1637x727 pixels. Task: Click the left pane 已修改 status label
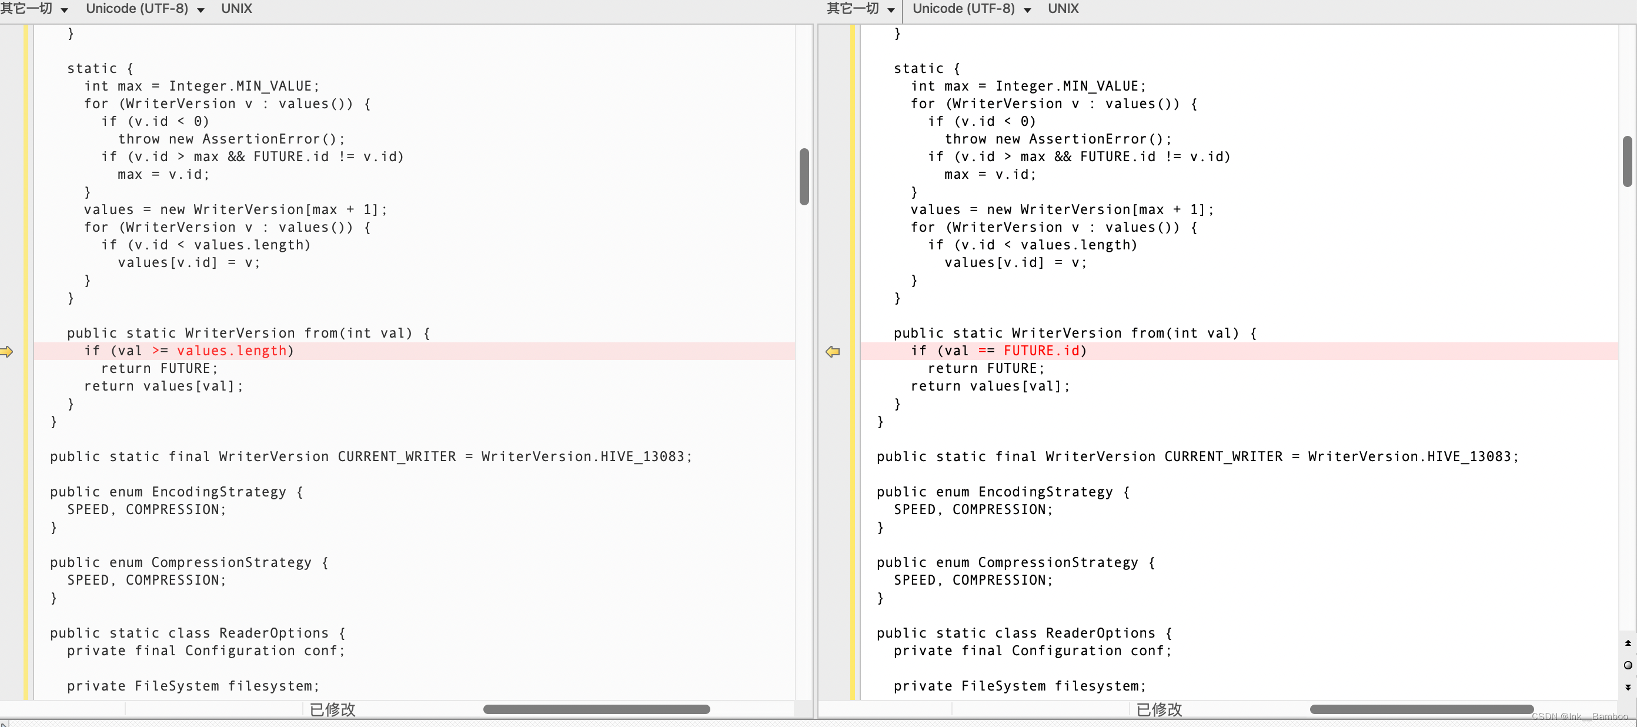pyautogui.click(x=332, y=709)
